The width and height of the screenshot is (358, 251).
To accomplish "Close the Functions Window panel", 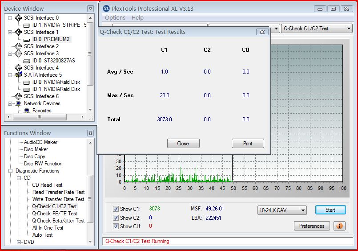I will (90, 133).
